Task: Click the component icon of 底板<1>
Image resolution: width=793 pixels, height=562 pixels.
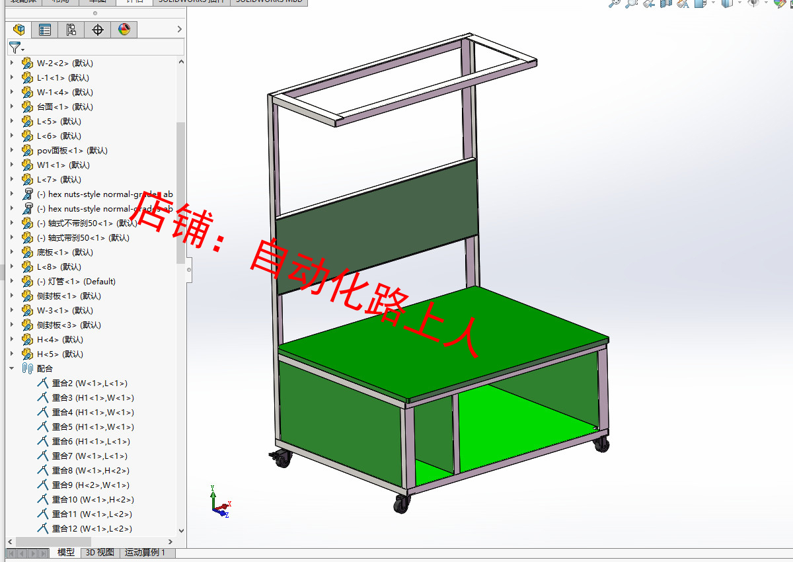Action: 27,253
